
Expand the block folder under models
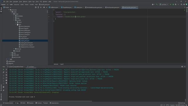[x=16, y=22]
